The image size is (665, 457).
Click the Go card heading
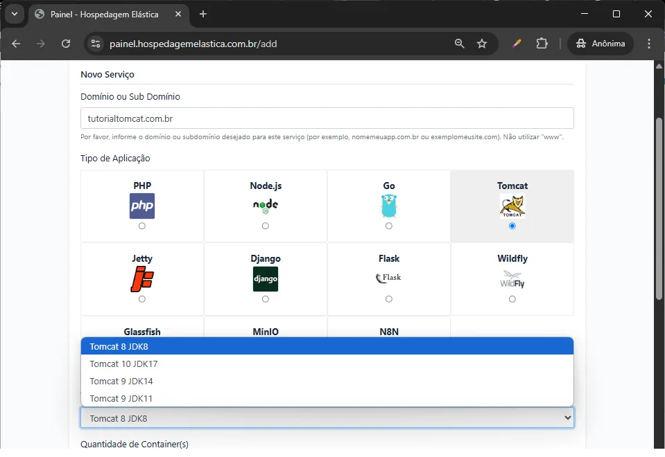[x=389, y=186]
